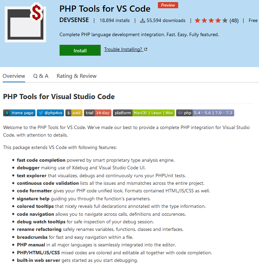Click the test explorer feature text
The width and height of the screenshot is (259, 266).
[x=32, y=175]
